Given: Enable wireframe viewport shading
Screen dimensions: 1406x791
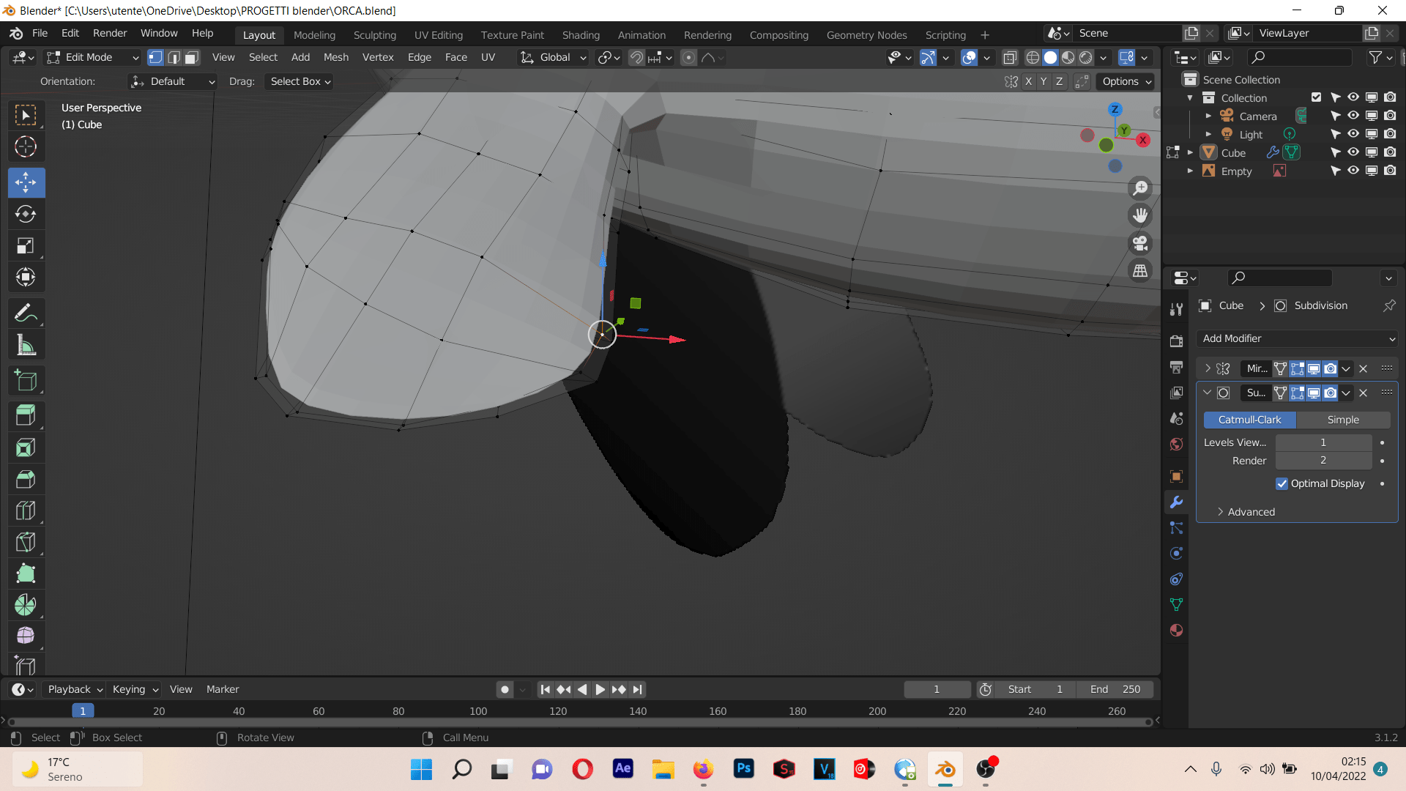Looking at the screenshot, I should coord(1033,57).
